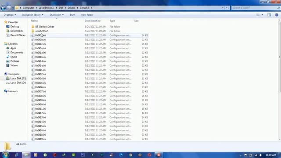Expand the arrow after CWWRT breadcrumb

[x=91, y=8]
